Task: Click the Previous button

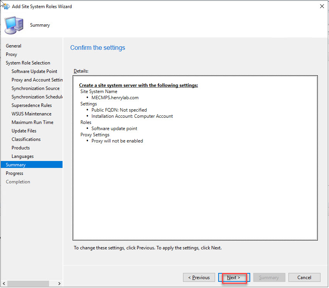Action: pyautogui.click(x=199, y=278)
